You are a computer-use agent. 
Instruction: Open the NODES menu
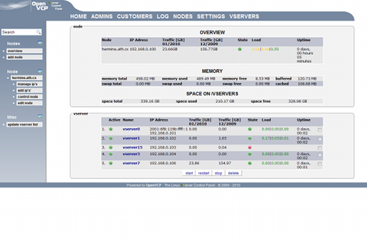183,16
